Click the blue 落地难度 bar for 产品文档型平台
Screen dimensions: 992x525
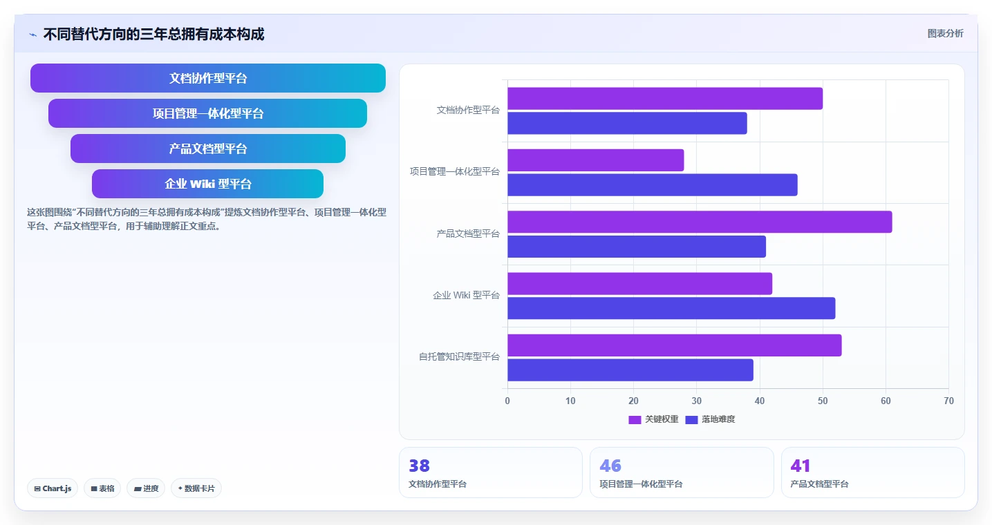tap(637, 247)
